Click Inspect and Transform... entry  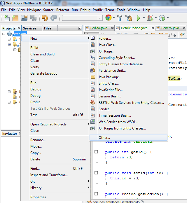click(x=55, y=175)
